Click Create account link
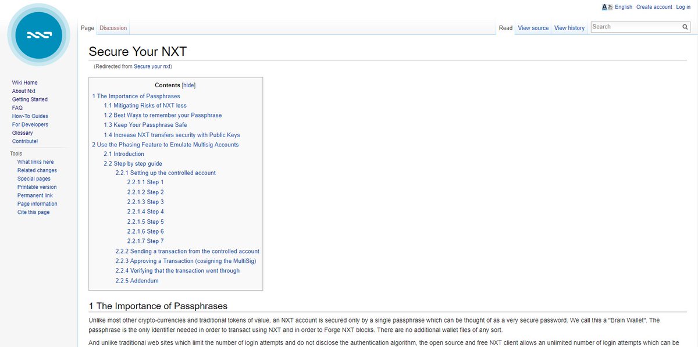This screenshot has height=347, width=698. (654, 7)
